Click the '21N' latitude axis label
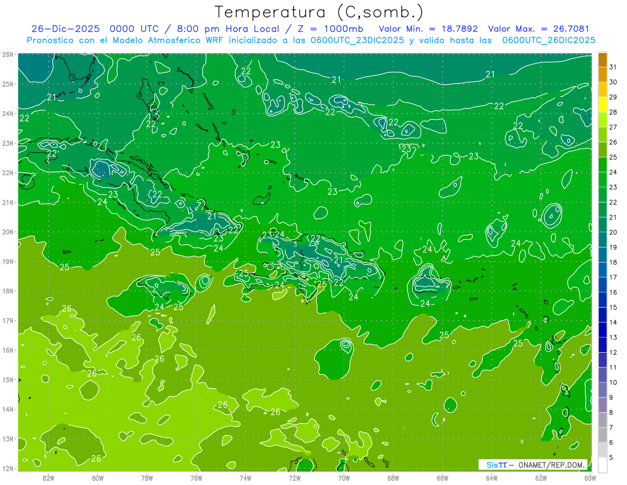This screenshot has height=485, width=627. [8, 202]
